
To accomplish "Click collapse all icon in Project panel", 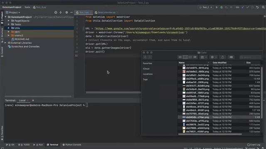I will 61,12.
